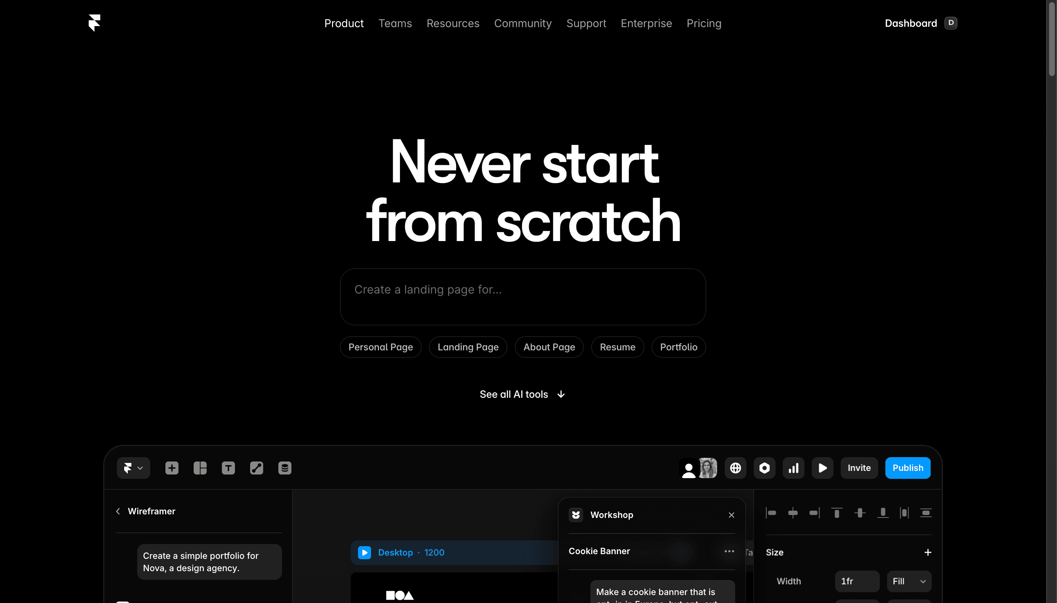Click the Framer logo in the header
Viewport: 1057px width, 603px height.
tap(94, 23)
